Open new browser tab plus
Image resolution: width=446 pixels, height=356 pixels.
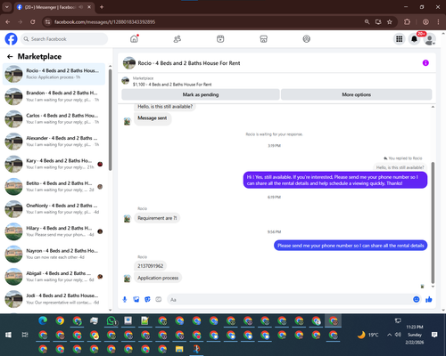coord(102,7)
